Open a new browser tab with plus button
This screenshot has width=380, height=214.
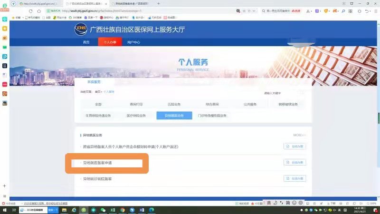pyautogui.click(x=158, y=3)
